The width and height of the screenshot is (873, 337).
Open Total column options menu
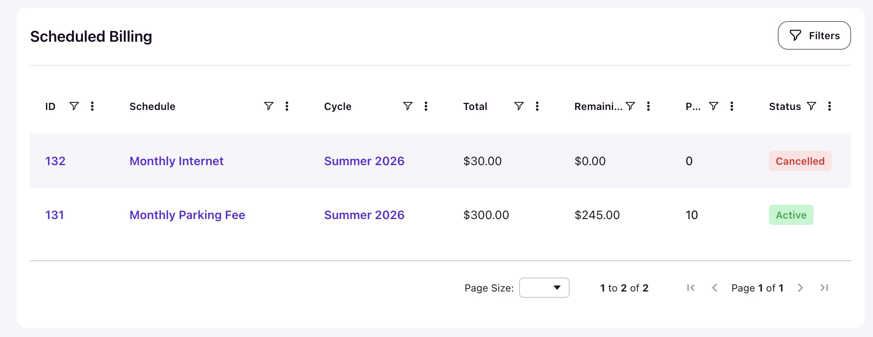(x=537, y=106)
